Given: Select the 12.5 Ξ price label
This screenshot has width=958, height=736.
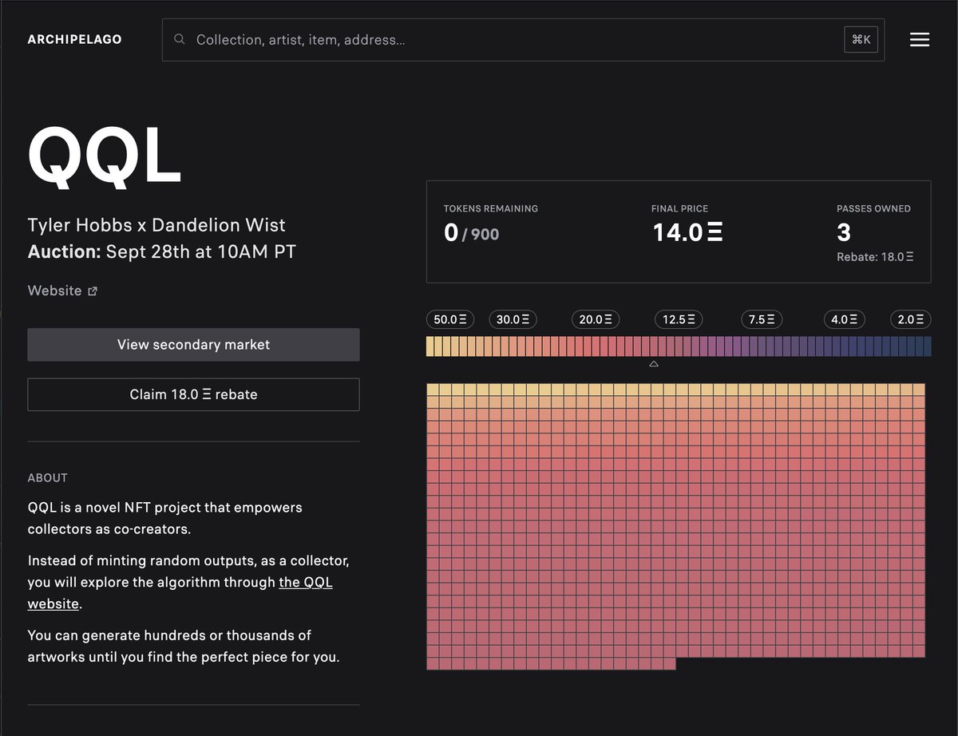Looking at the screenshot, I should pyautogui.click(x=679, y=319).
